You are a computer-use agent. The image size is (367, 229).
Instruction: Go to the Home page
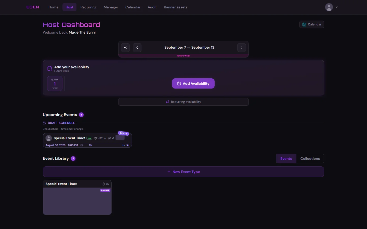[x=54, y=7]
